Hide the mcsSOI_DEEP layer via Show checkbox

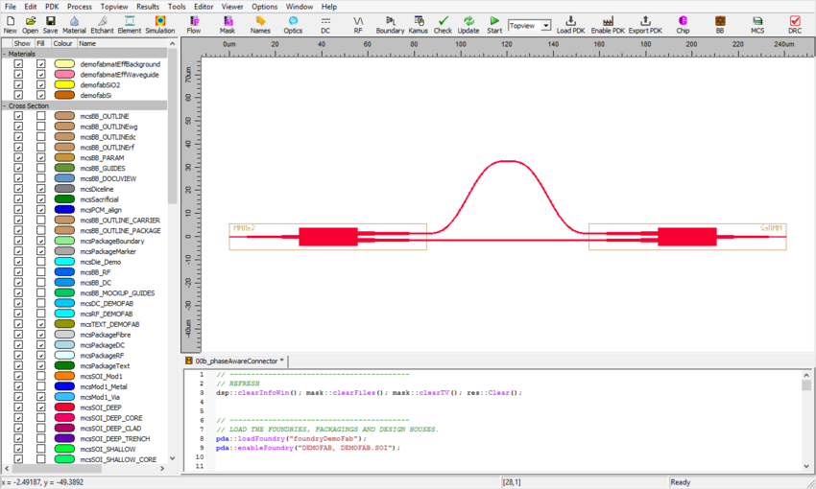[x=18, y=407]
